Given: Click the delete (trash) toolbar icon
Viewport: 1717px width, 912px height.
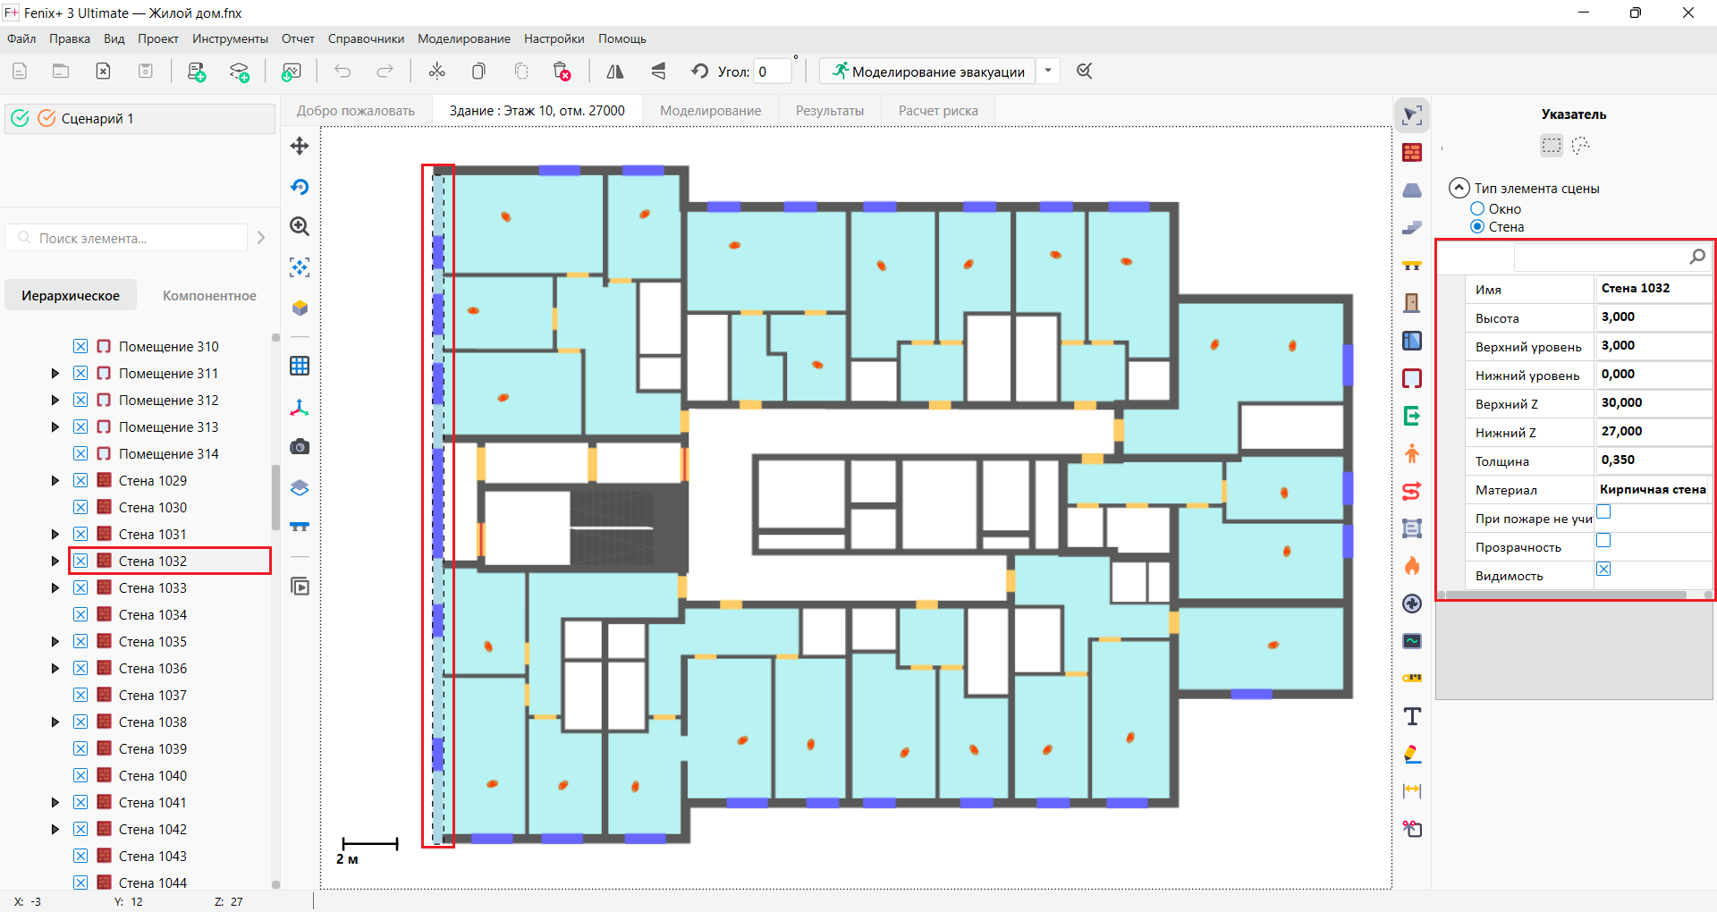Looking at the screenshot, I should point(562,72).
